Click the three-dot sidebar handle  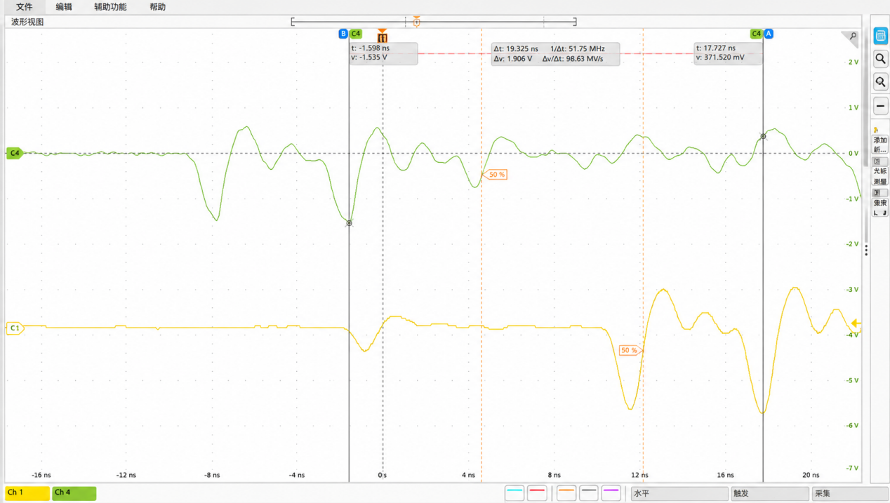(x=866, y=250)
